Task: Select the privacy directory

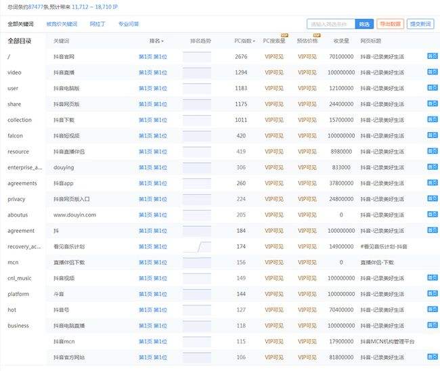Action: point(16,199)
